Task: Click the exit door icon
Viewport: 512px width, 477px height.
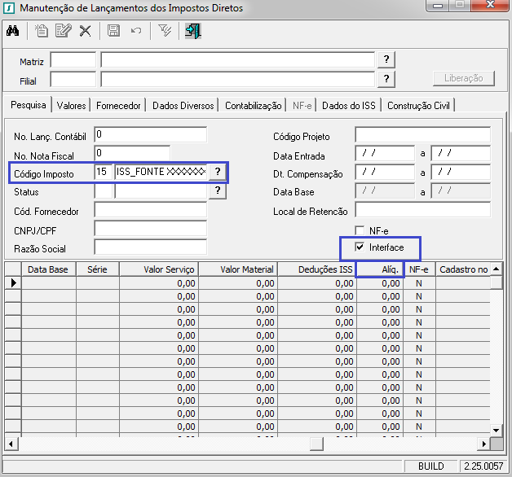Action: [192, 31]
